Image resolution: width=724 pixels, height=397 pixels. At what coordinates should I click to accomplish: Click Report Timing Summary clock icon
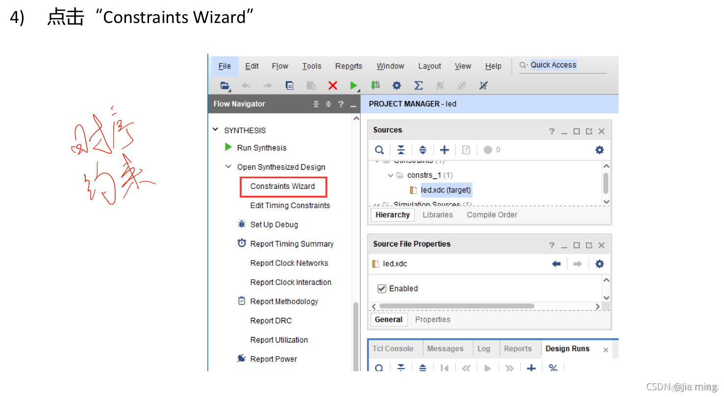[242, 243]
